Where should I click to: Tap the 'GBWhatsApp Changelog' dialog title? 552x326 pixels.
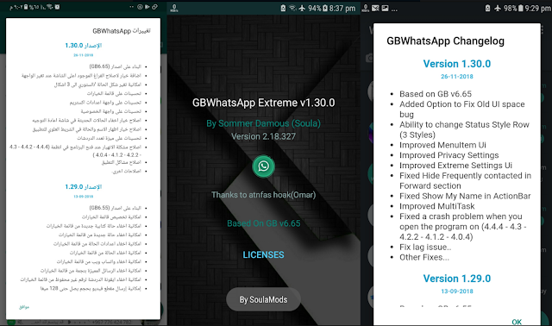point(445,41)
